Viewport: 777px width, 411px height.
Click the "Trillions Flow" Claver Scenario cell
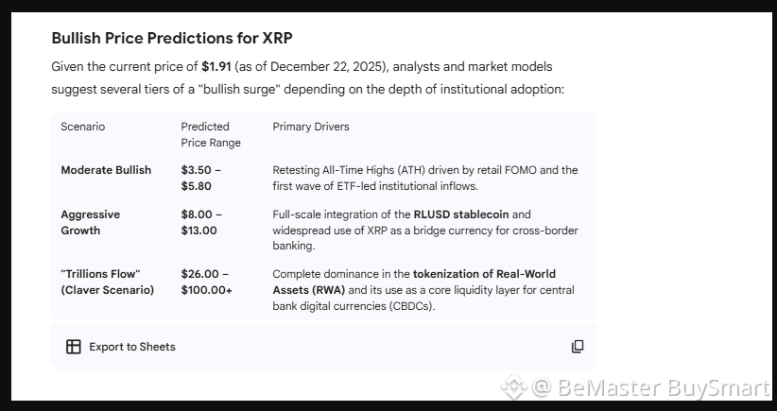[107, 282]
